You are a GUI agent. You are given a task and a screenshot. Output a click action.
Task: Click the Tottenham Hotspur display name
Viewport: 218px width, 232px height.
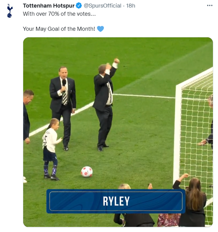coord(49,5)
